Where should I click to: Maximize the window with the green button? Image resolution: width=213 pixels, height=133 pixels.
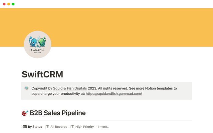(x=13, y=4)
